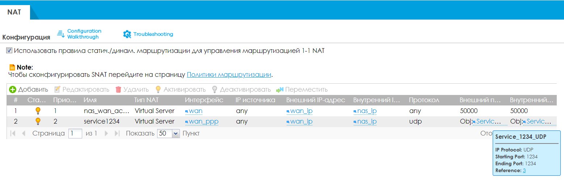Open the rows-per-page dropdown showing 50
Viewport: 564px width, 183px height.
click(x=176, y=133)
